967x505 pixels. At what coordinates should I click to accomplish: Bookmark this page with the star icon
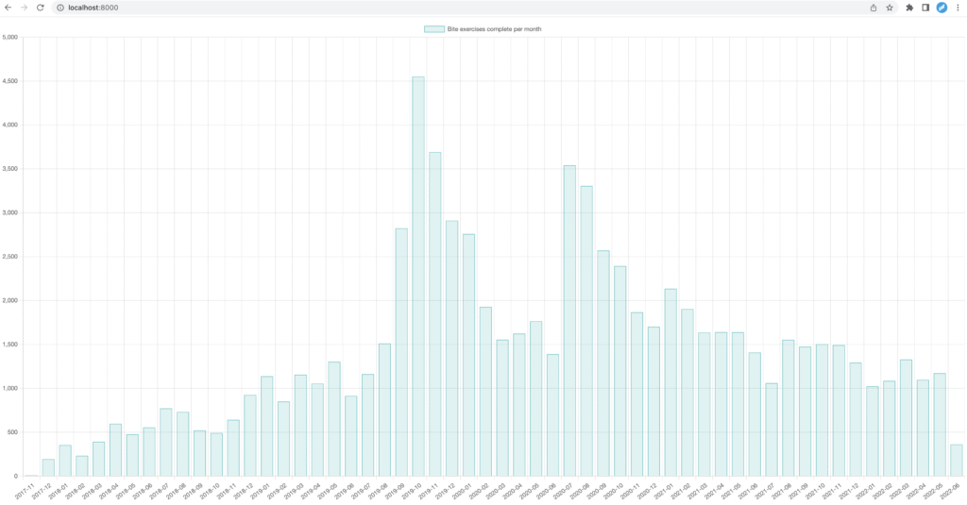[890, 8]
